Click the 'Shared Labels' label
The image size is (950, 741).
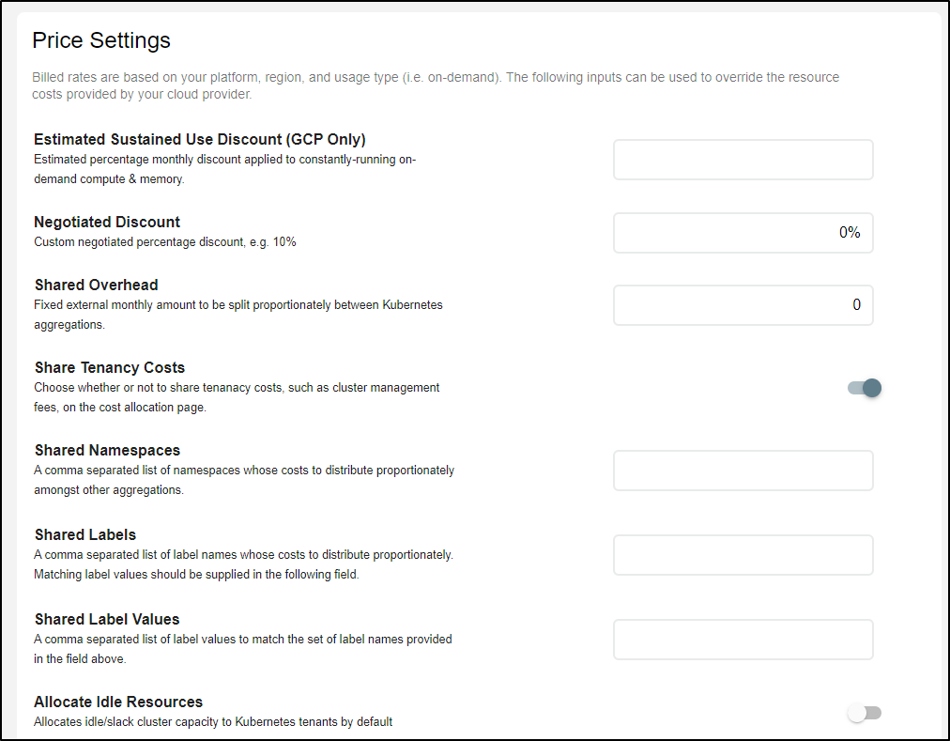point(85,534)
